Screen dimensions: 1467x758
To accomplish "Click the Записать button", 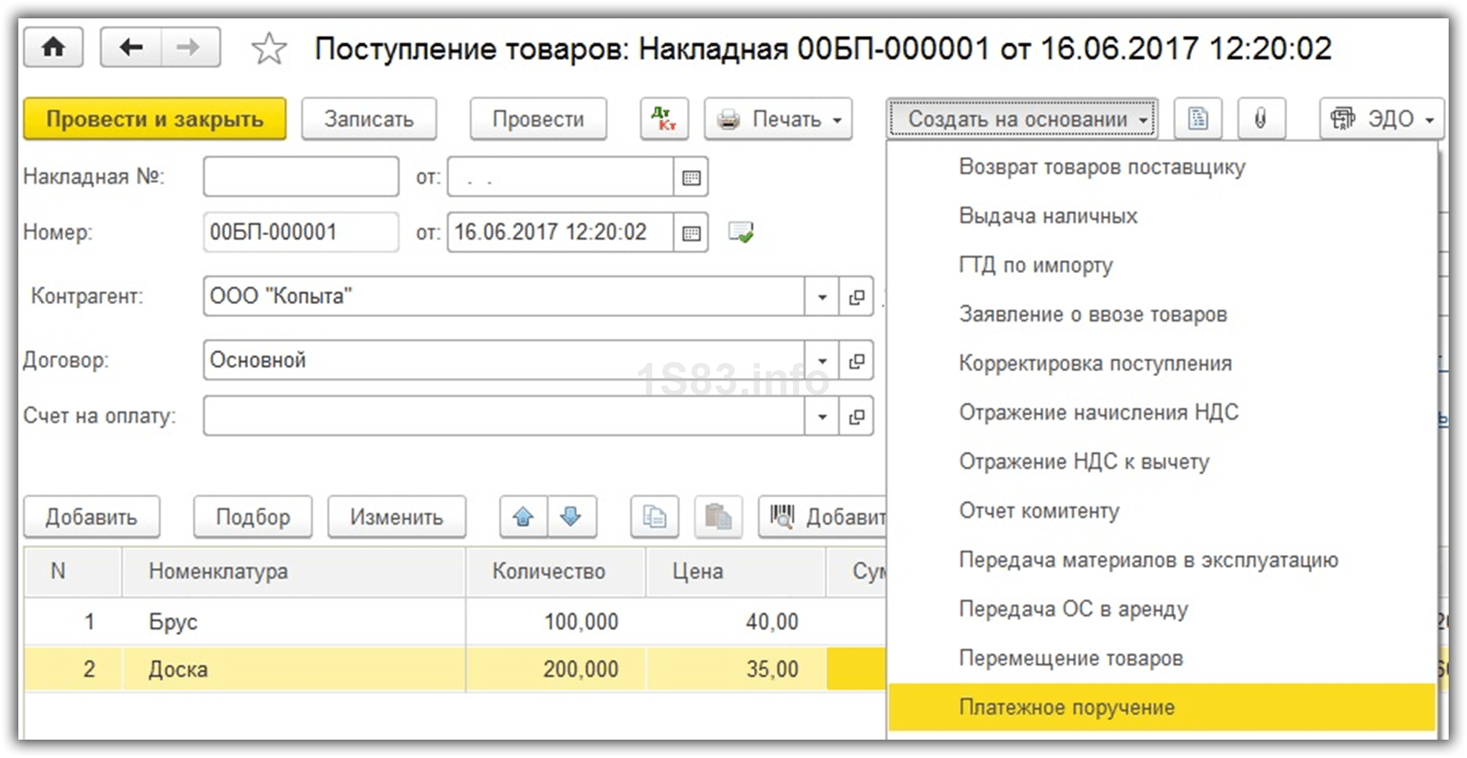I will tap(368, 119).
